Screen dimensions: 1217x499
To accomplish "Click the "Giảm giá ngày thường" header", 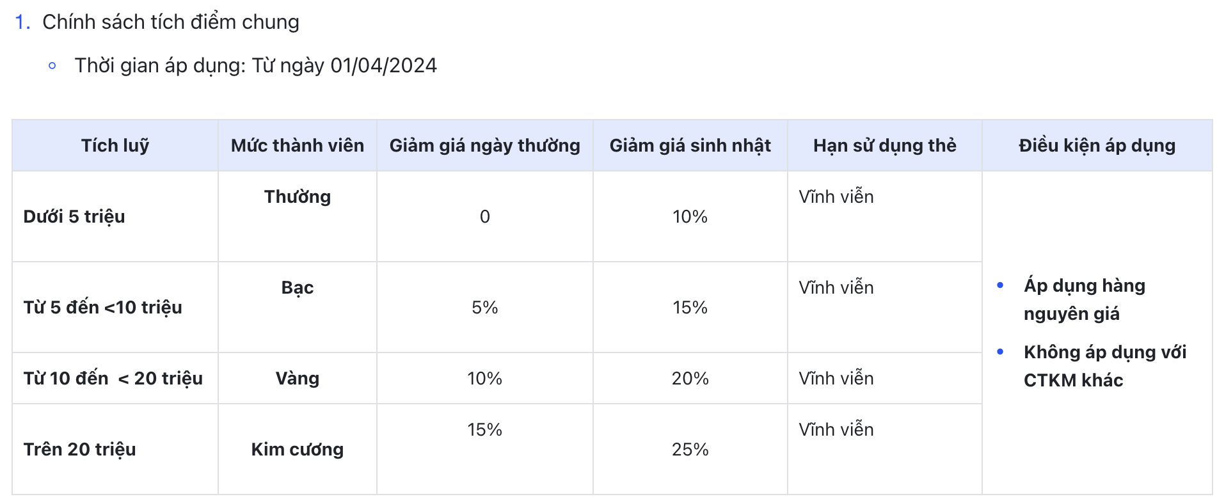I will pyautogui.click(x=484, y=146).
